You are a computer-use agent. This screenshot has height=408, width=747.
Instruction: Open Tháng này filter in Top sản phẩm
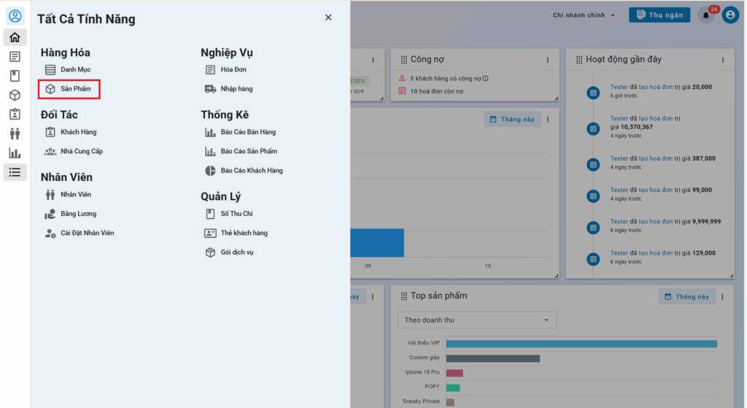pyautogui.click(x=686, y=296)
